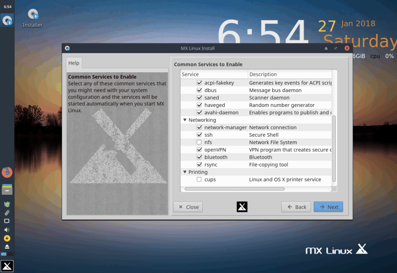Launch Firefox from the side panel
The height and width of the screenshot is (273, 397).
point(7,172)
